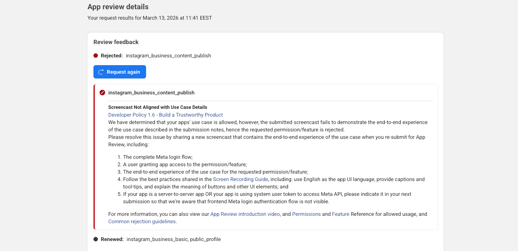
Task: Click the request results date line
Action: pos(149,18)
